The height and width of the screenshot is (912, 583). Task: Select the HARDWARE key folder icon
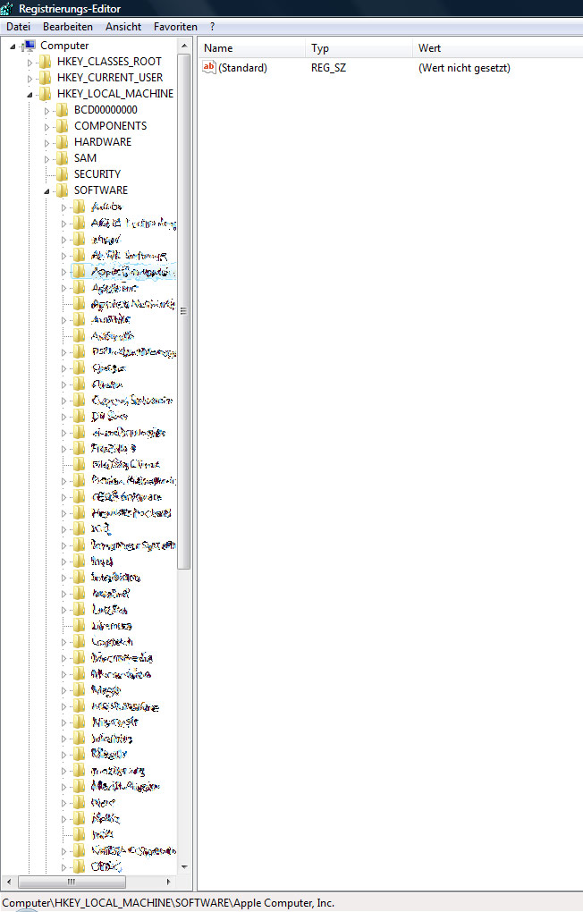pyautogui.click(x=63, y=142)
